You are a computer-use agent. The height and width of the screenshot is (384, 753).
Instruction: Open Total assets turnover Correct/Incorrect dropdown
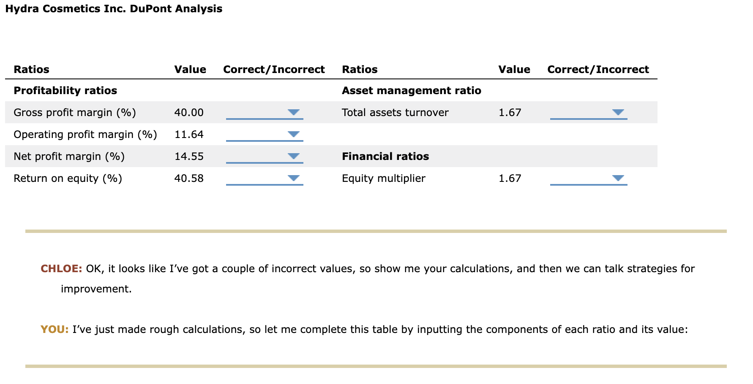click(589, 113)
